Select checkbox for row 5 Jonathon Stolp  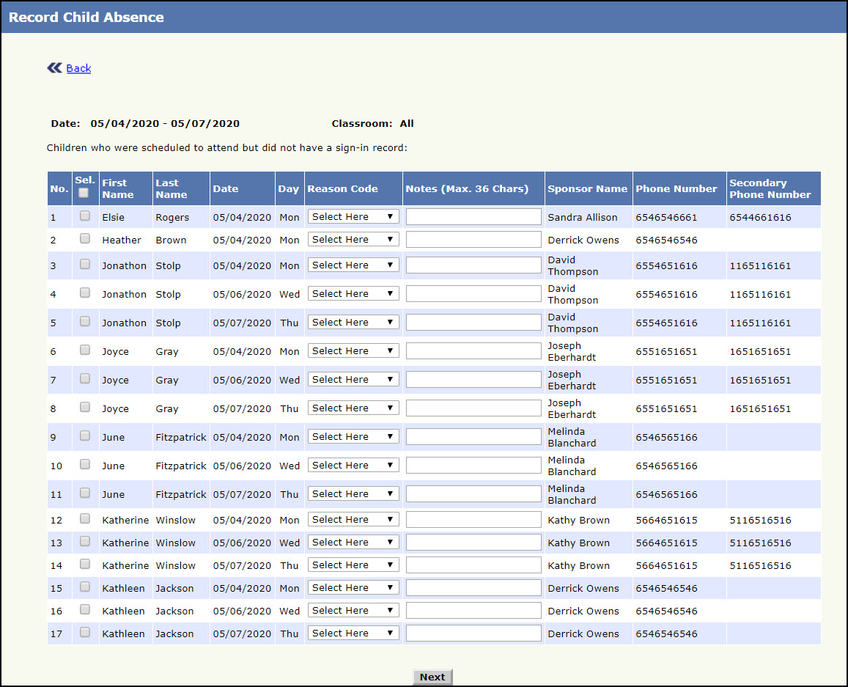click(85, 321)
